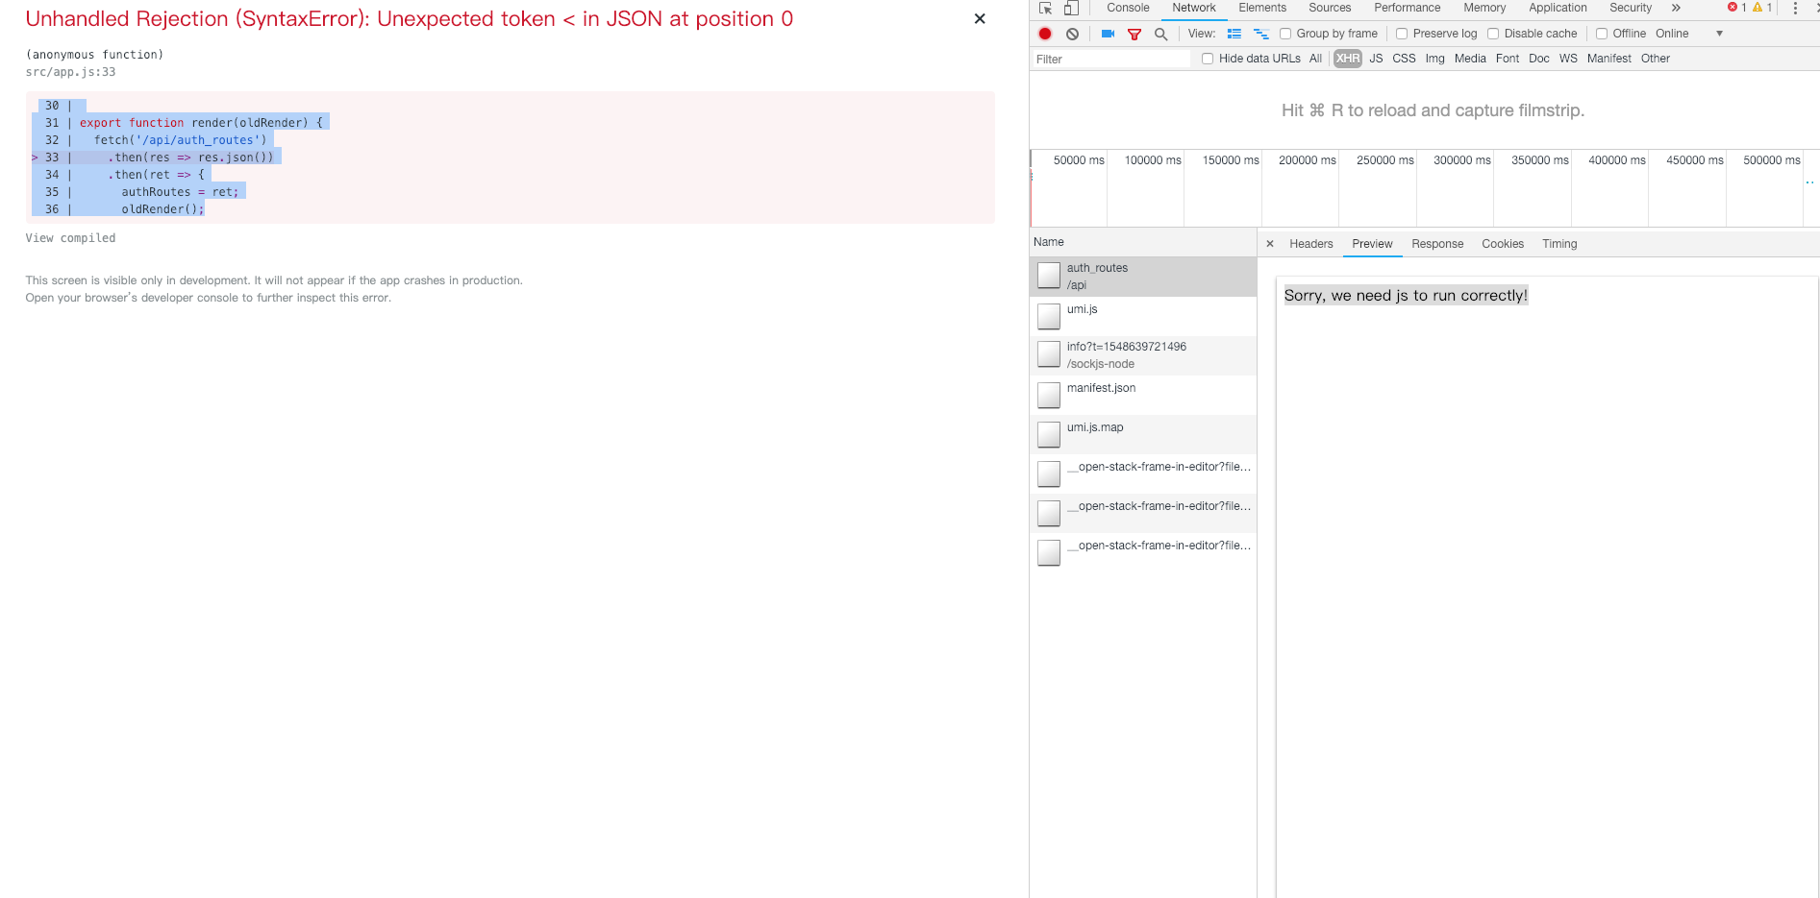Stop recording network log

[x=1045, y=34]
